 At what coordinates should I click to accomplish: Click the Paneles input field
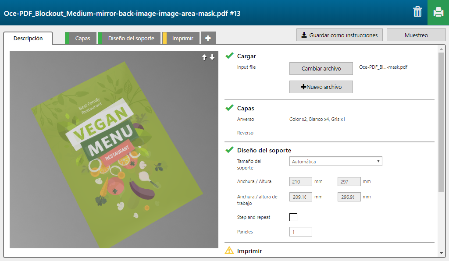pos(301,232)
